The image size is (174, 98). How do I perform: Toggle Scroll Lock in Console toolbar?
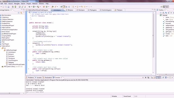(154, 77)
